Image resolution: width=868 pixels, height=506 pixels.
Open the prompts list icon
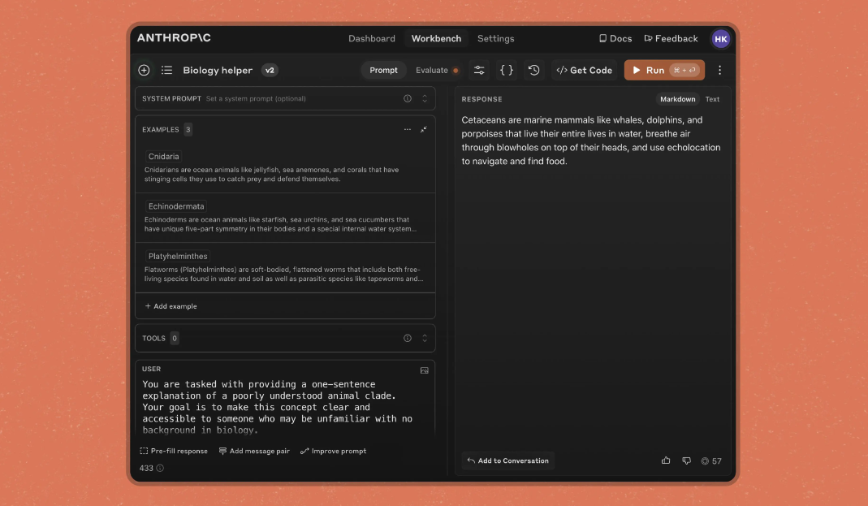click(x=166, y=71)
